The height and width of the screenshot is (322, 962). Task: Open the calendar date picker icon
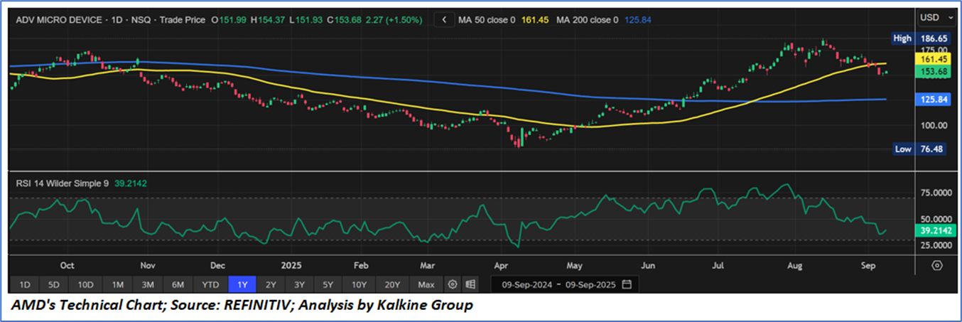pos(627,284)
